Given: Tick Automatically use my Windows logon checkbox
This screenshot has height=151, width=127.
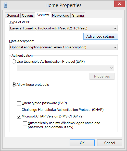Looking at the screenshot, I should point(25,123).
